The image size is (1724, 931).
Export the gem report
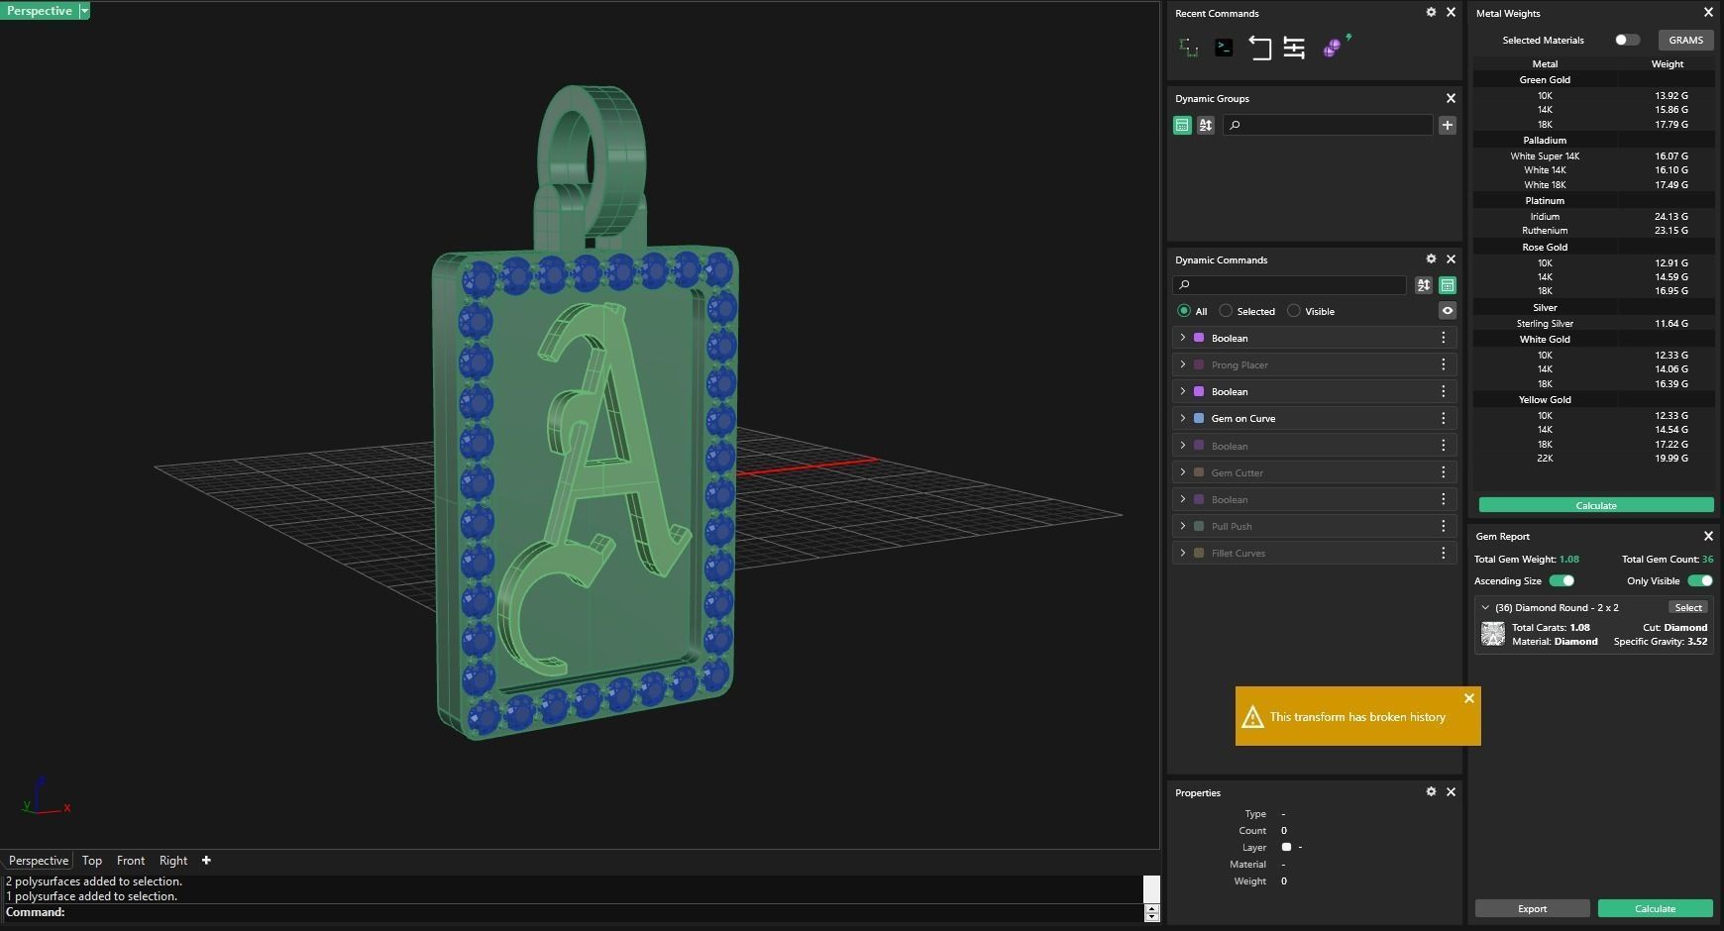pyautogui.click(x=1532, y=908)
